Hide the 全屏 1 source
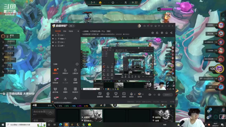The height and width of the screenshot is (127, 226). tap(53, 46)
